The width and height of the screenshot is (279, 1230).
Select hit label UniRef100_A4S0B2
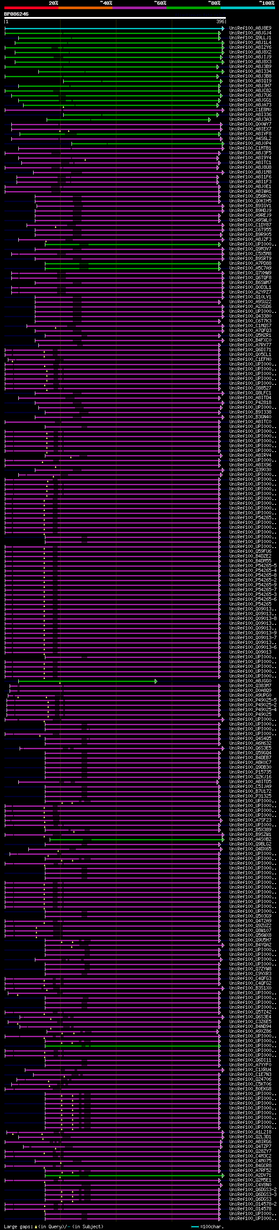250,839
